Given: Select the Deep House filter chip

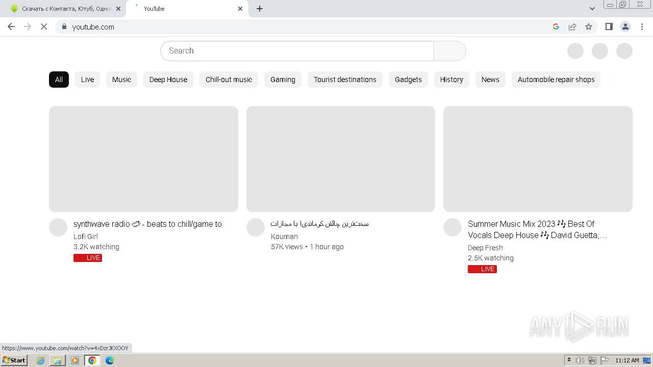Looking at the screenshot, I should pos(168,80).
